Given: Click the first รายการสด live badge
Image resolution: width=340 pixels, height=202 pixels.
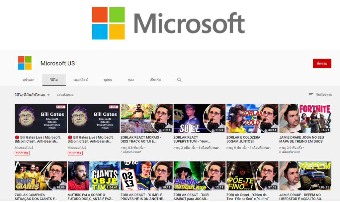Looking at the screenshot, I should [x=22, y=153].
